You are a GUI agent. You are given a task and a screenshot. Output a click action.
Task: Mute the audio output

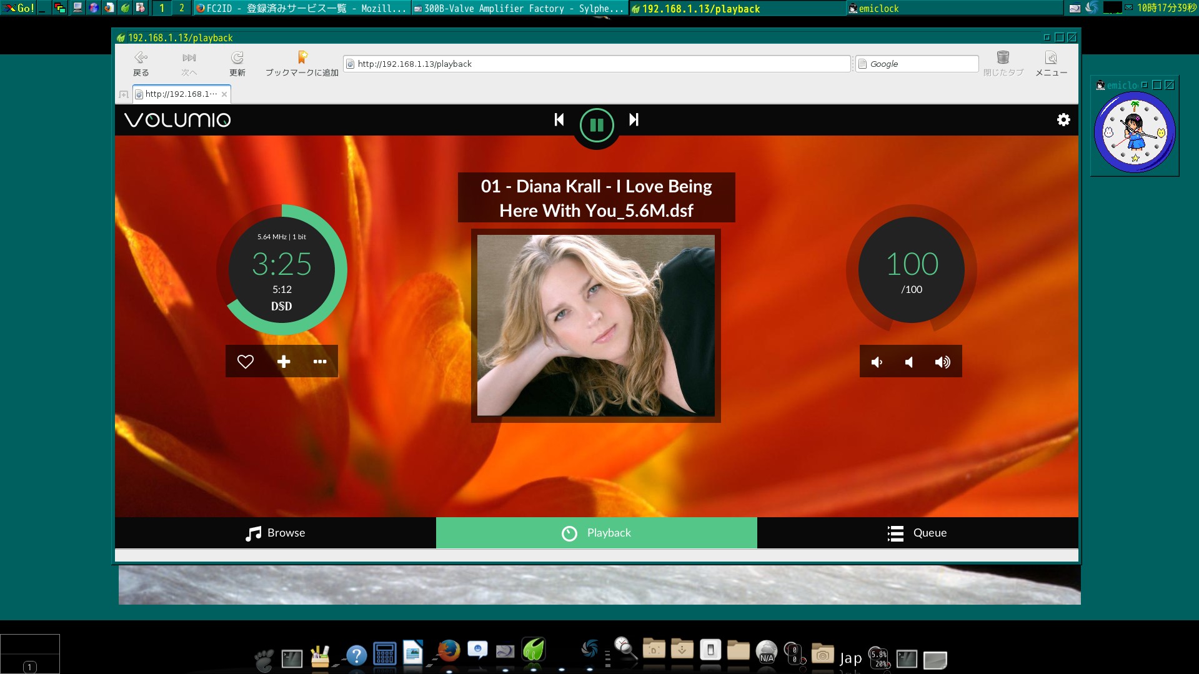tap(909, 362)
